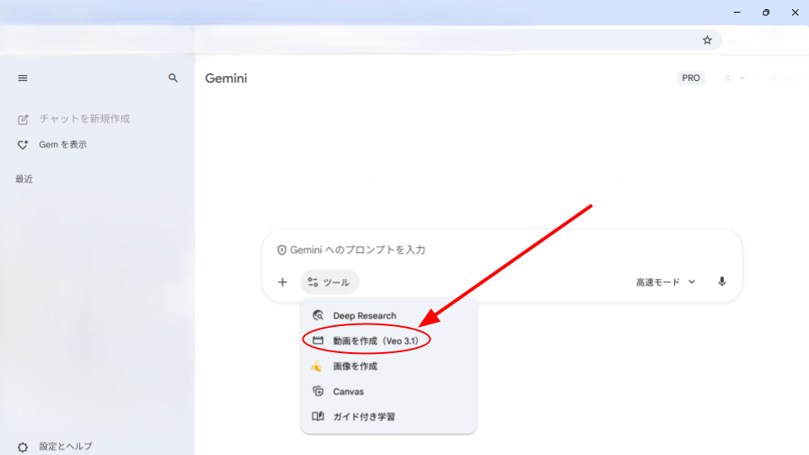Choose Canvas from the tools menu
The height and width of the screenshot is (455, 809).
[x=348, y=392]
